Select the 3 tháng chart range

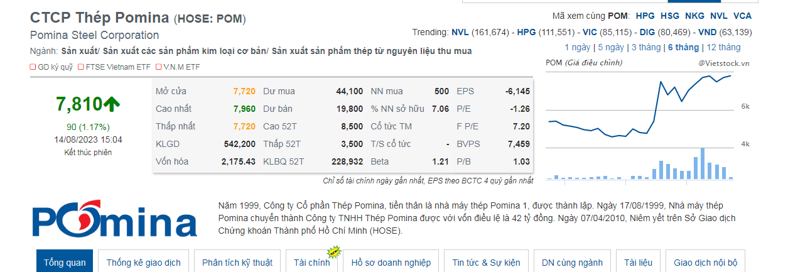[646, 47]
